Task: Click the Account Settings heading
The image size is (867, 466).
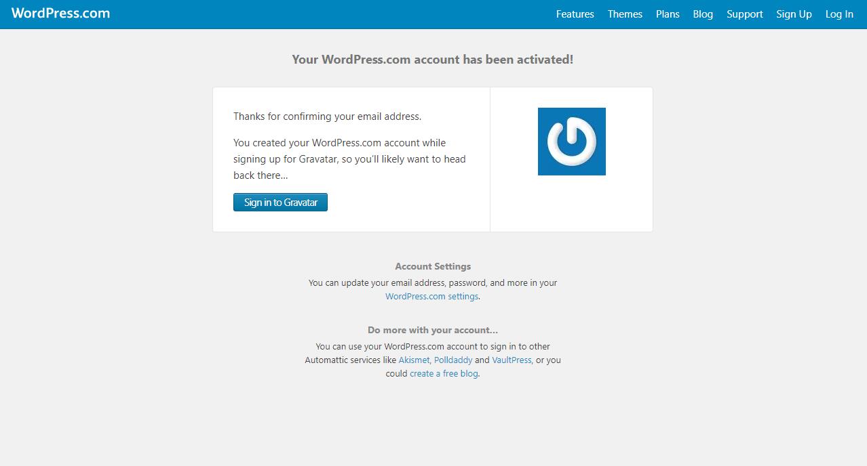Action: click(433, 266)
